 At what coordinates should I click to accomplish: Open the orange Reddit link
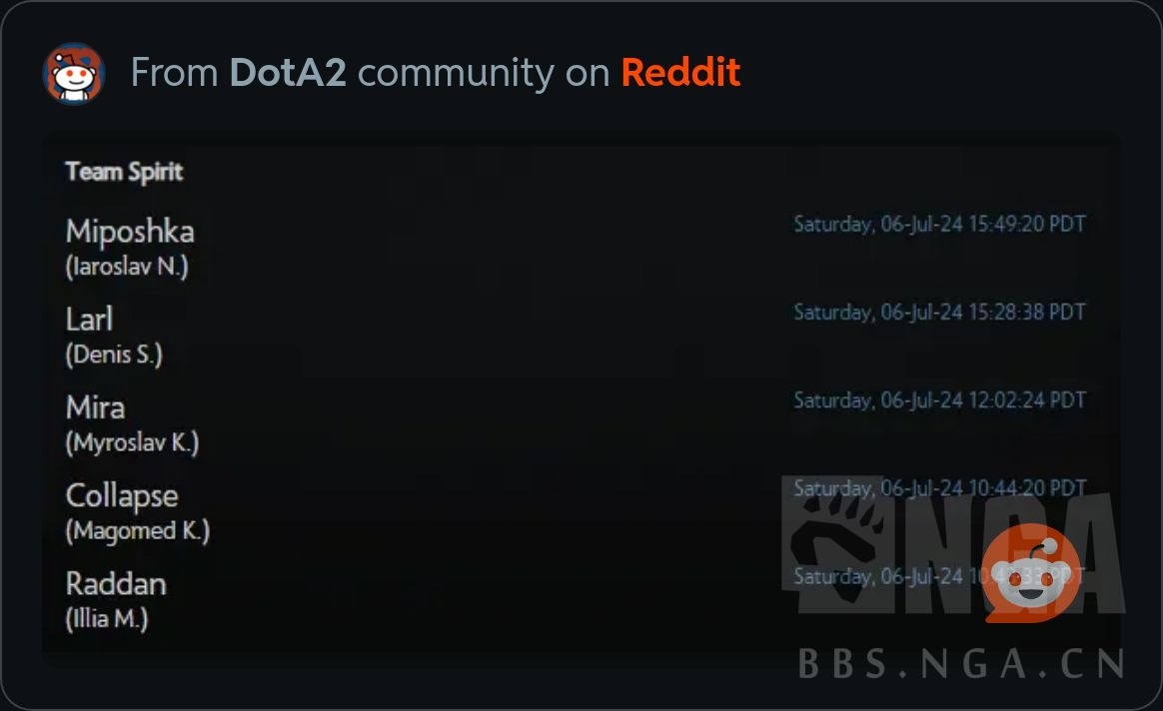coord(680,73)
